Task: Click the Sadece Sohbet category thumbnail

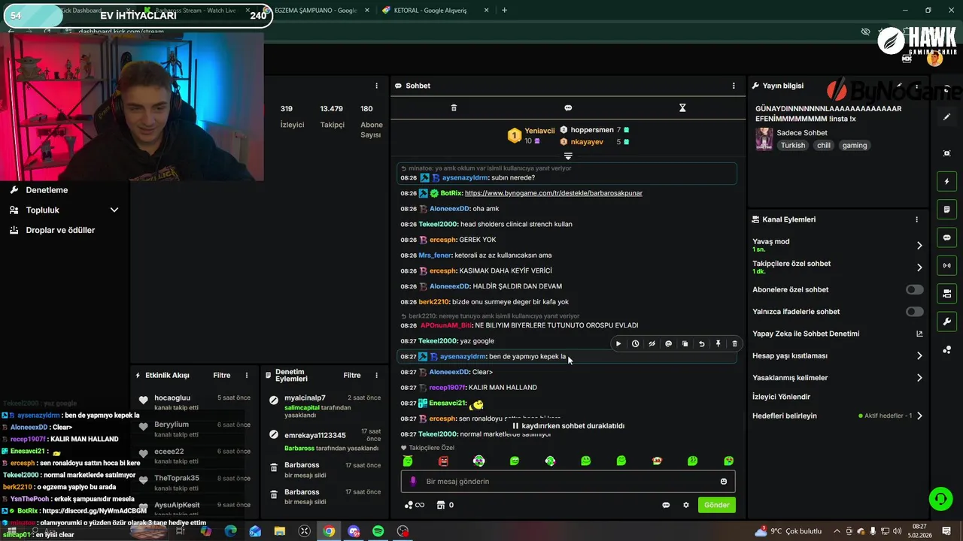Action: coord(764,139)
